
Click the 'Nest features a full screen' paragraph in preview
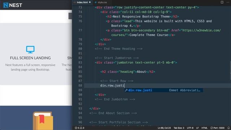point(30,67)
